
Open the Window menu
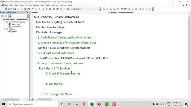(63, 5)
